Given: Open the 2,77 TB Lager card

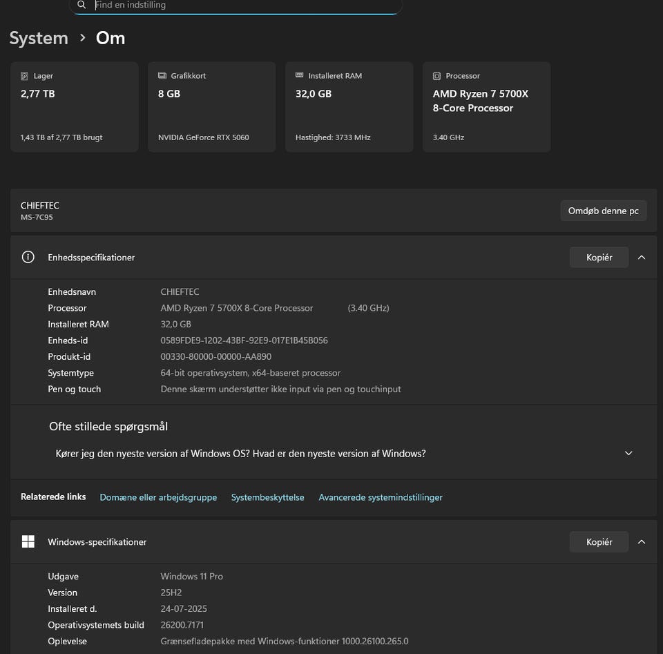Looking at the screenshot, I should tap(74, 107).
